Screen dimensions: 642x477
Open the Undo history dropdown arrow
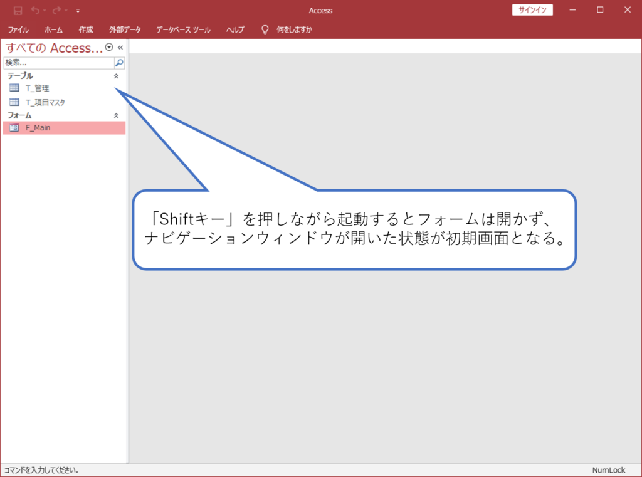(x=45, y=11)
